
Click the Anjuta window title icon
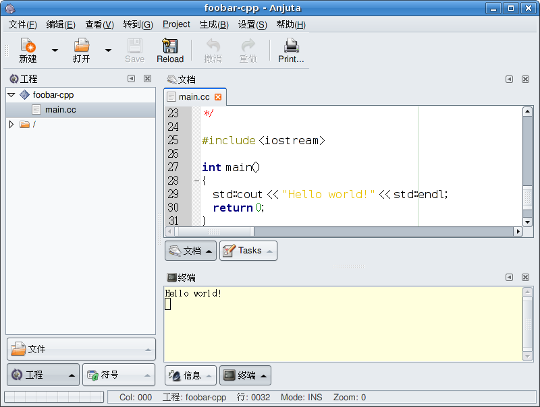pyautogui.click(x=10, y=8)
